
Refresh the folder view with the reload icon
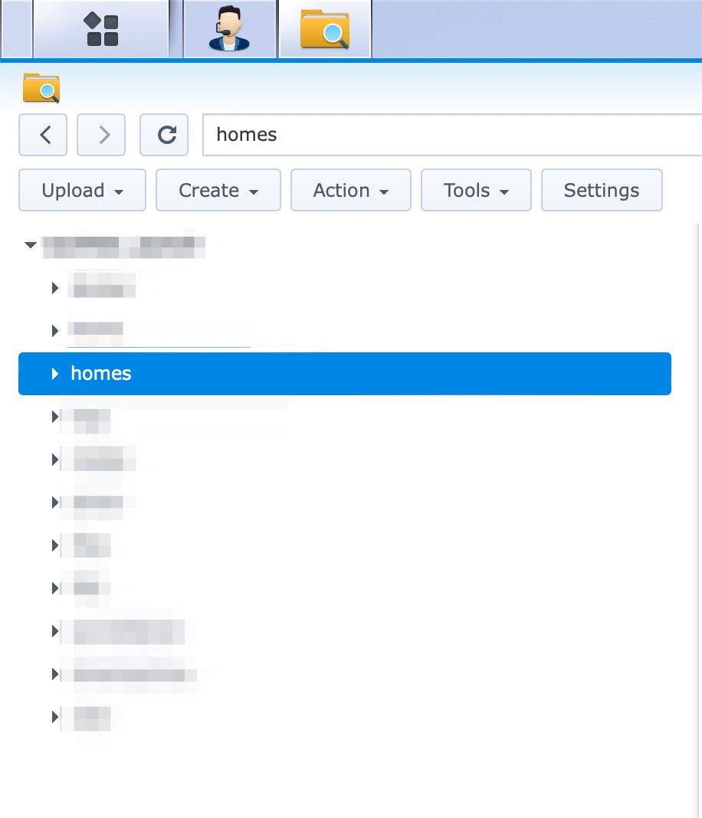tap(164, 134)
